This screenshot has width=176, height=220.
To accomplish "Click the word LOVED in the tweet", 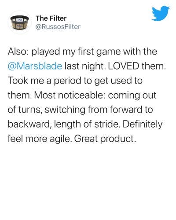I will click(124, 66).
